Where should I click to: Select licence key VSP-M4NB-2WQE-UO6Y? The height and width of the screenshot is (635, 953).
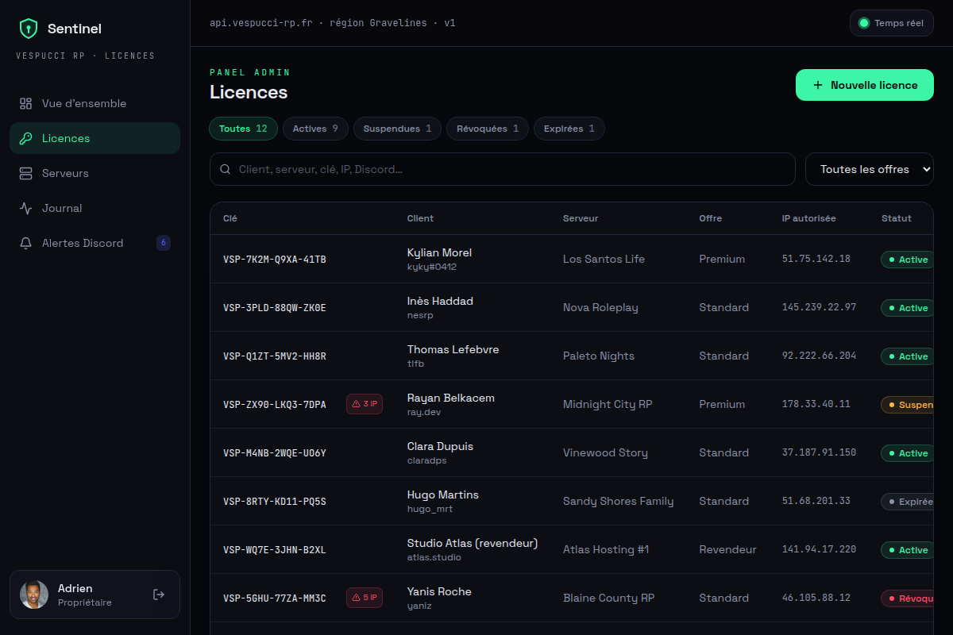275,453
